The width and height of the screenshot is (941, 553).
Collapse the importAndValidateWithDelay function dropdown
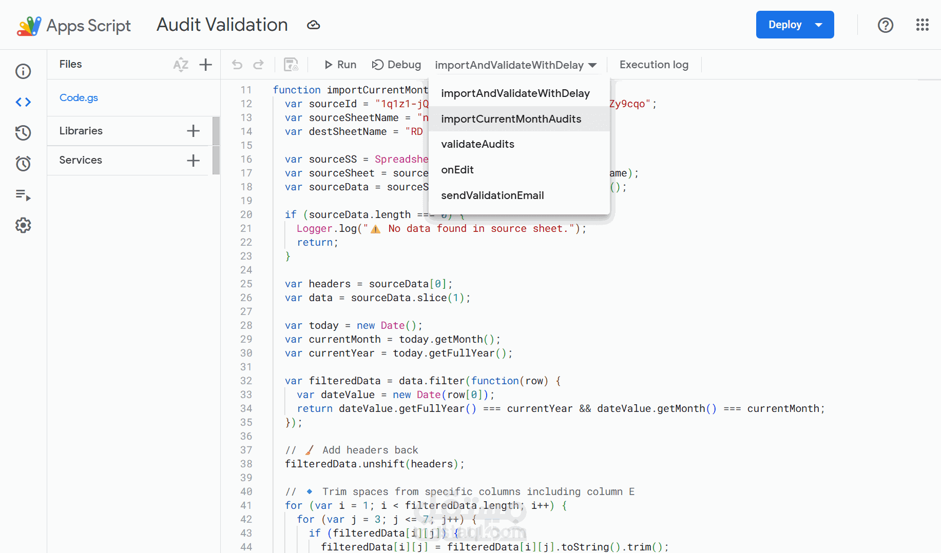(515, 65)
